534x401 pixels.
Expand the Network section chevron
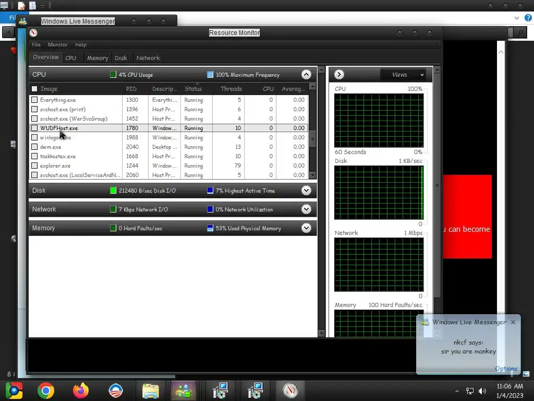[306, 209]
